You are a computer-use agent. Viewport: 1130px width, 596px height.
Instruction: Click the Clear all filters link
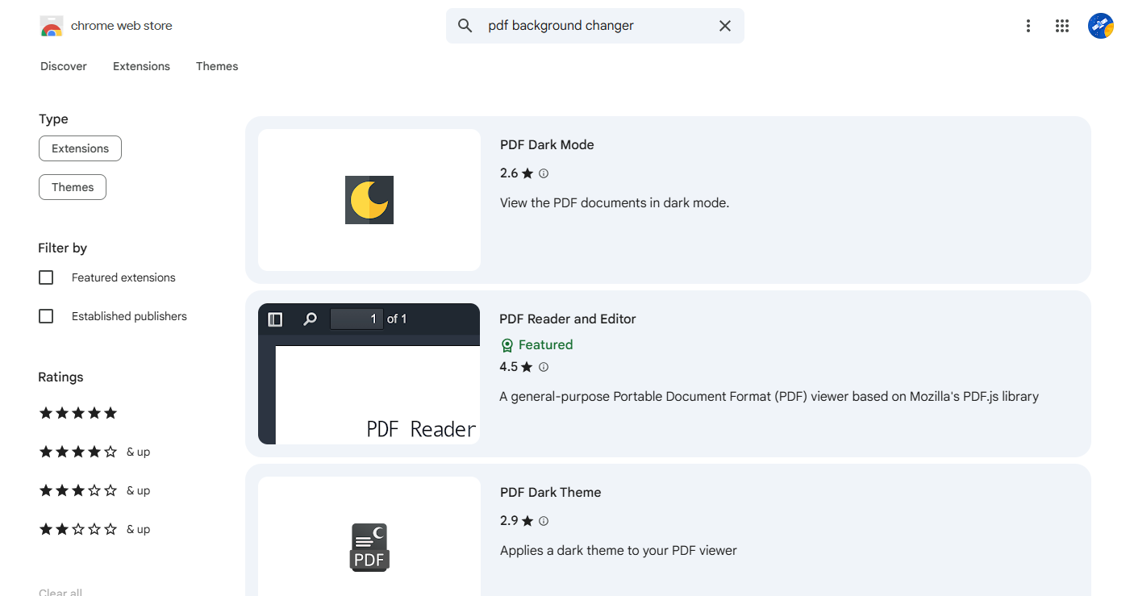tap(60, 591)
